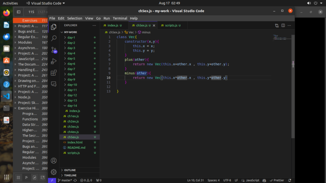Open README.md in the explorer
This screenshot has height=183, width=326.
80,148
